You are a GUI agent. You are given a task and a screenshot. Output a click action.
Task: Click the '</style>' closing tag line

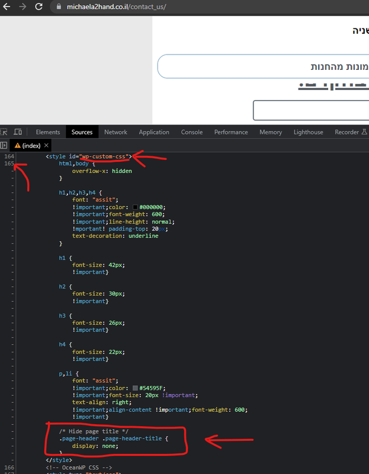point(59,460)
